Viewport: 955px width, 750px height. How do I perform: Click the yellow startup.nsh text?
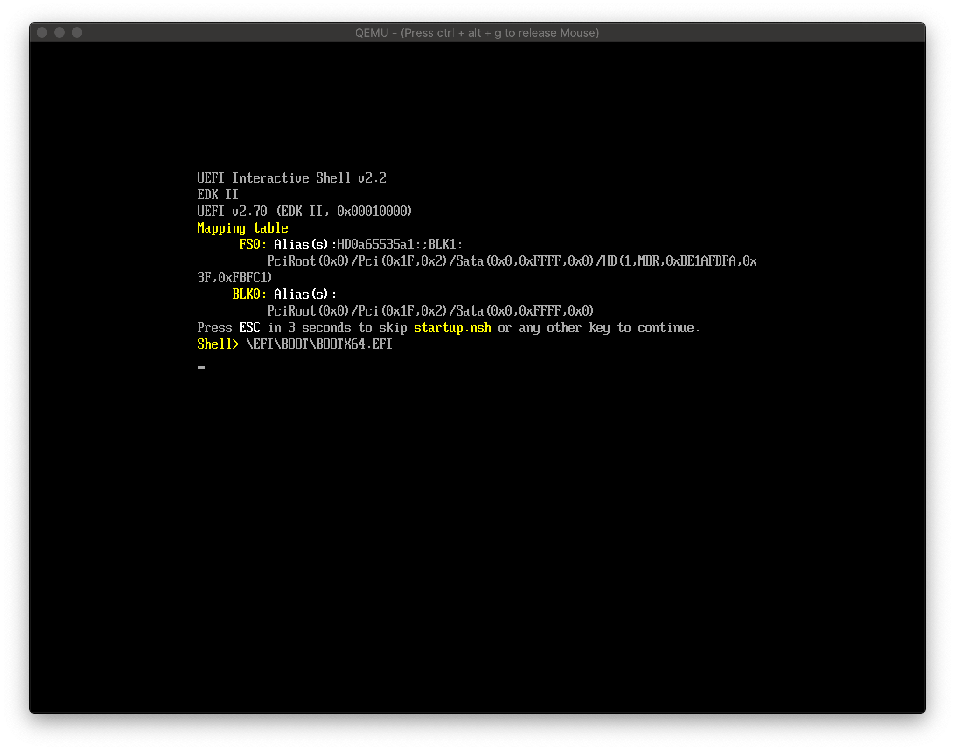pyautogui.click(x=452, y=327)
